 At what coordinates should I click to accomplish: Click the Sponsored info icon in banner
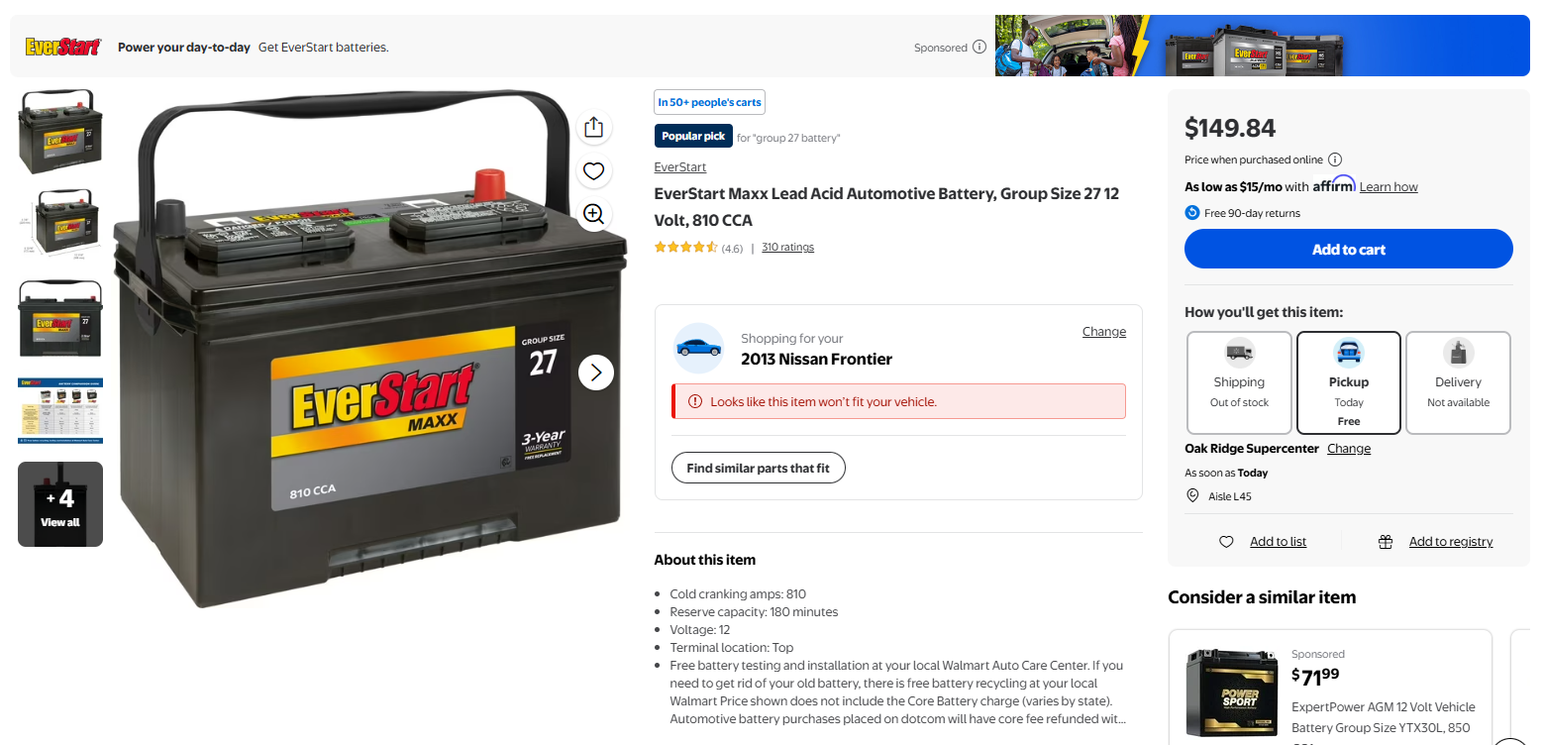[978, 47]
